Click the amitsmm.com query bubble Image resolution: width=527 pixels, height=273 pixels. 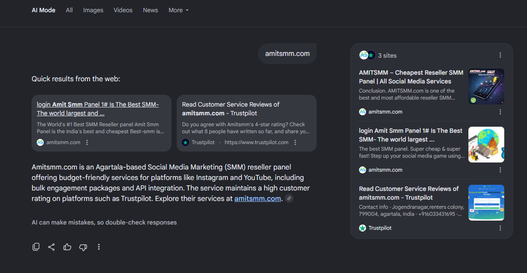point(287,54)
